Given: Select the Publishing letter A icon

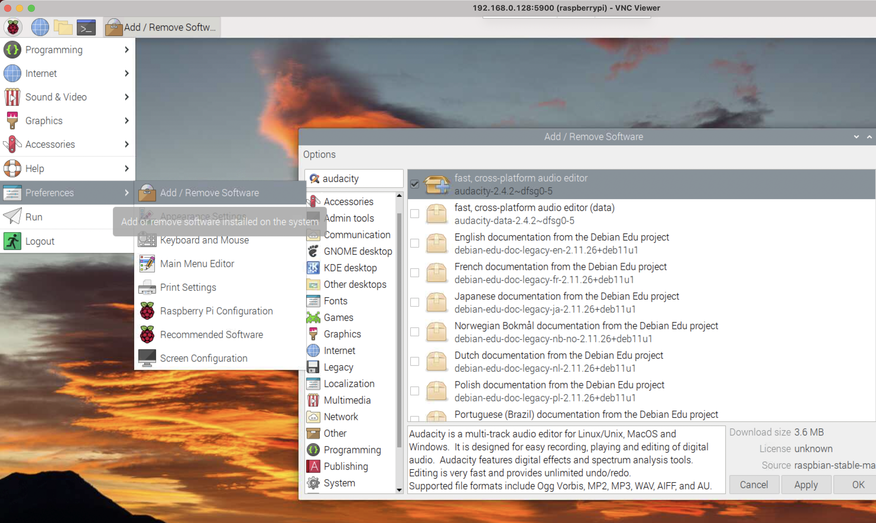Looking at the screenshot, I should [313, 467].
